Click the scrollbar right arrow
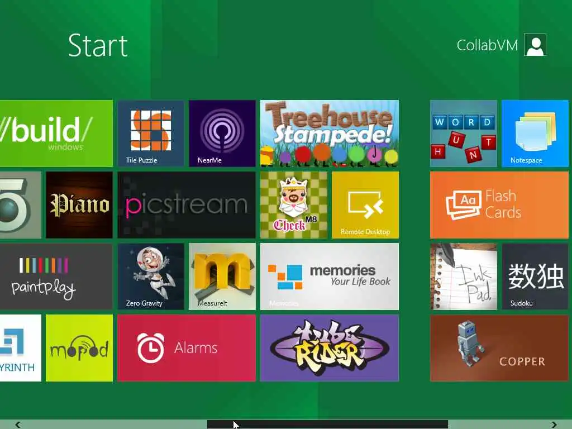Image resolution: width=572 pixels, height=429 pixels. [554, 425]
